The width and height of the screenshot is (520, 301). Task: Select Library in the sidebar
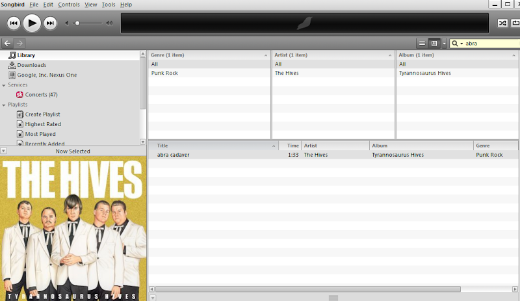click(x=70, y=55)
